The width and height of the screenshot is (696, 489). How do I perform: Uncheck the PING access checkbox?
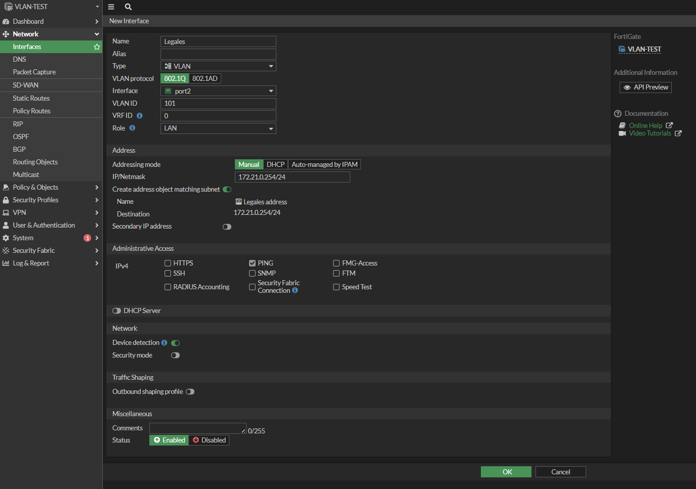252,263
